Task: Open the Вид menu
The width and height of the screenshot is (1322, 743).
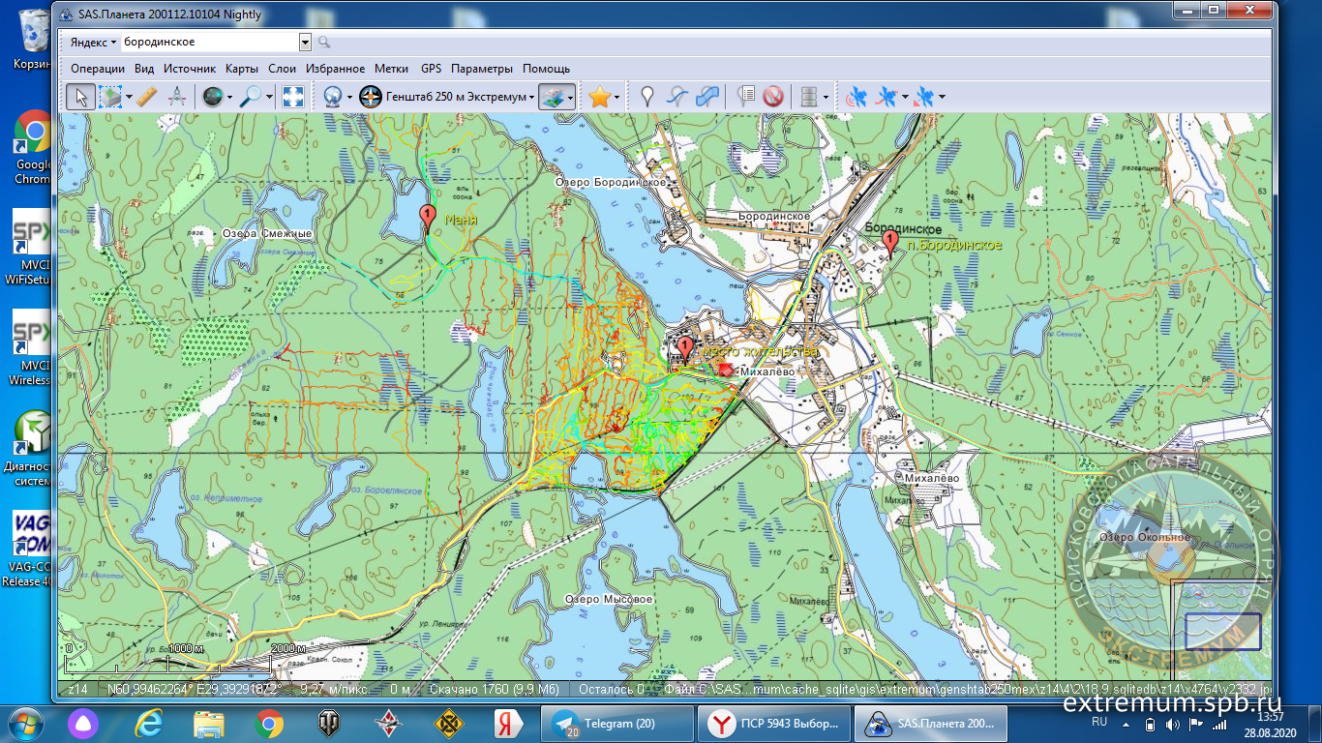Action: (144, 69)
